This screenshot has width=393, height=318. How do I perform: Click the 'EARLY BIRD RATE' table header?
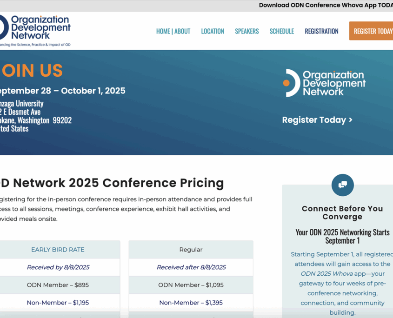58,250
